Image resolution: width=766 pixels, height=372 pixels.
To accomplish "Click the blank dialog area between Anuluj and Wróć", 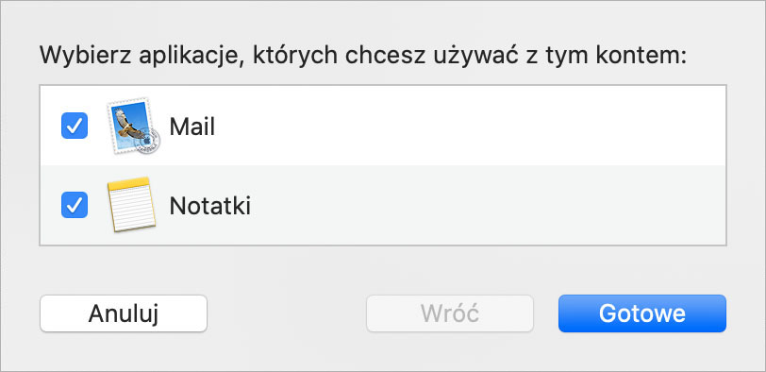I will pyautogui.click(x=287, y=313).
